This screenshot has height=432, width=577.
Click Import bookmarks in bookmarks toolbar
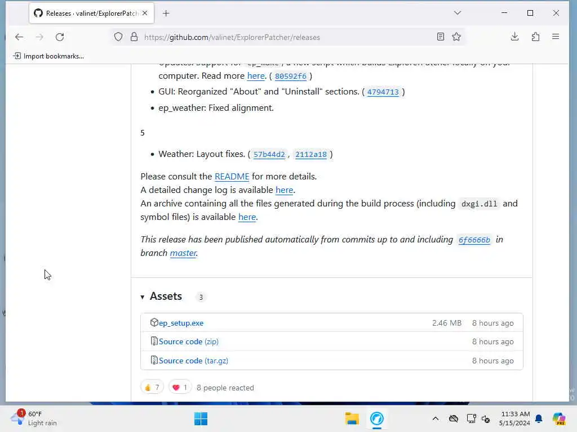[x=48, y=56]
